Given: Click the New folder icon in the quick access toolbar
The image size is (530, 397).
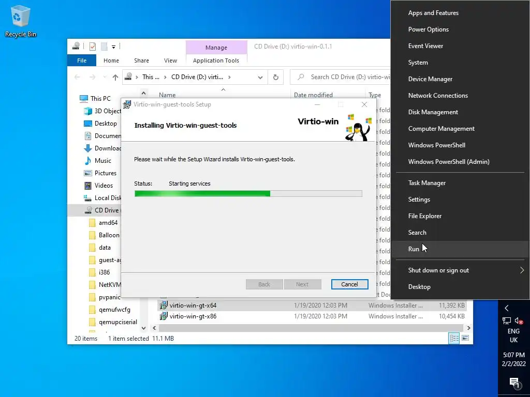Looking at the screenshot, I should 104,47.
